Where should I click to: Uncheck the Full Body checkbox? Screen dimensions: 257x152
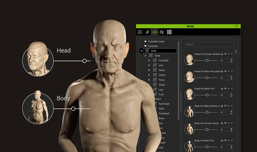[x=155, y=60]
